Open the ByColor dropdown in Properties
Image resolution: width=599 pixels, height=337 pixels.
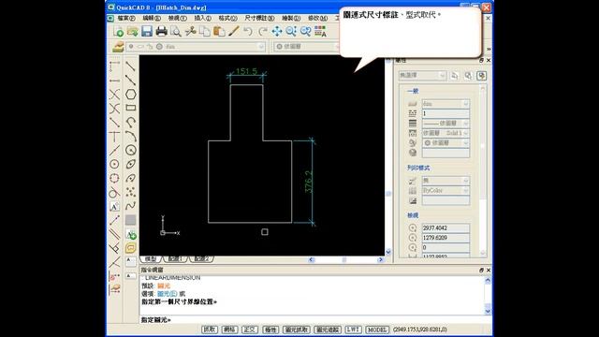click(x=446, y=190)
